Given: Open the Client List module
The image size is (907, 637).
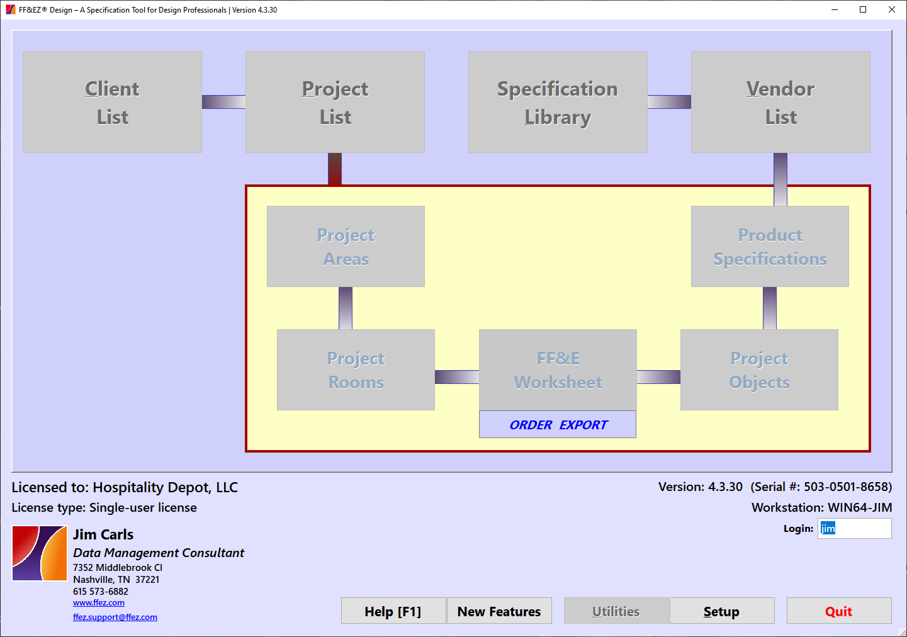Looking at the screenshot, I should coord(112,102).
